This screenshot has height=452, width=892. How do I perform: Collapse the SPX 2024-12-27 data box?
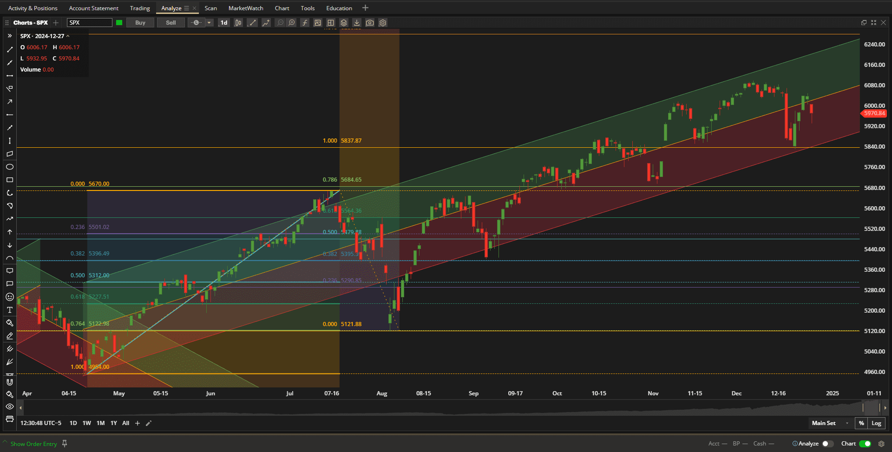(x=68, y=36)
